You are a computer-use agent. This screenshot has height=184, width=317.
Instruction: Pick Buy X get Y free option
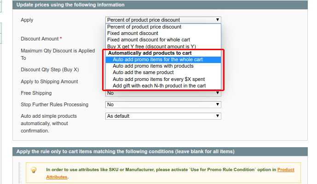pos(151,46)
